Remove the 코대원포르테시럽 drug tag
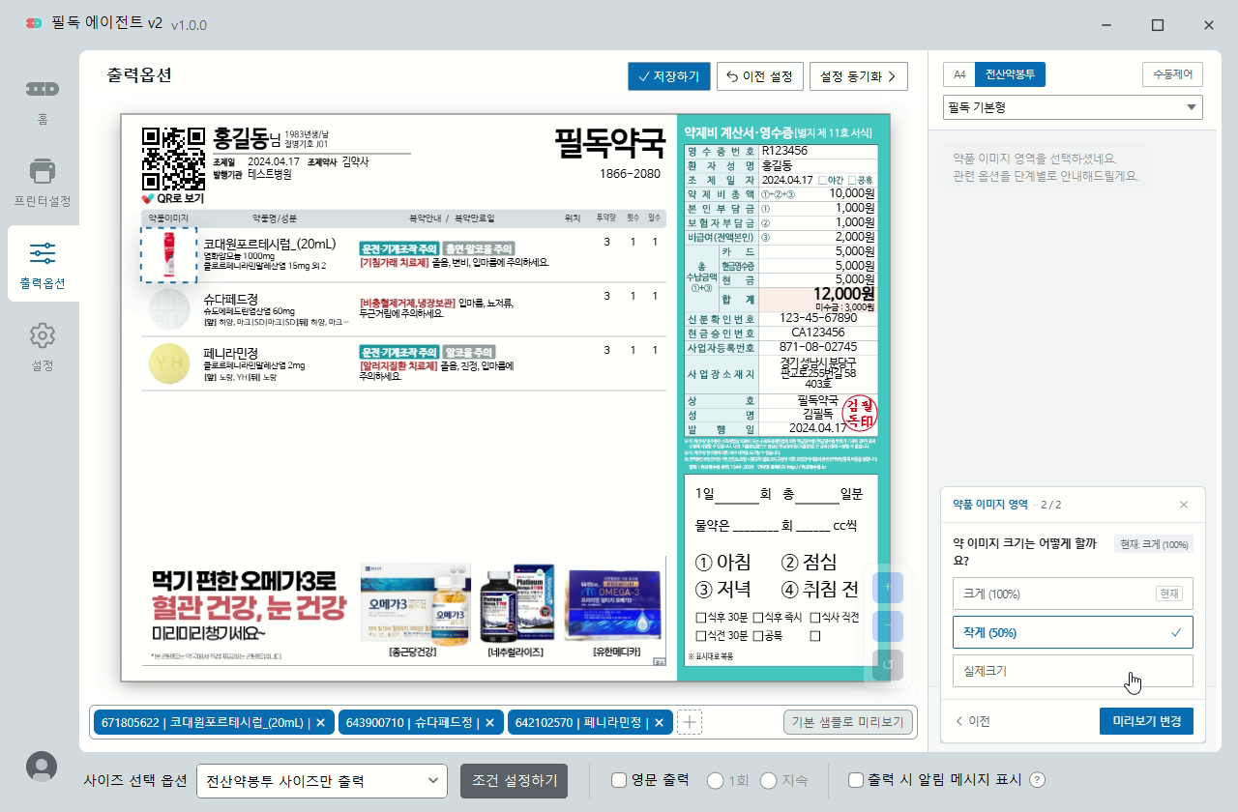Image resolution: width=1238 pixels, height=812 pixels. point(321,722)
